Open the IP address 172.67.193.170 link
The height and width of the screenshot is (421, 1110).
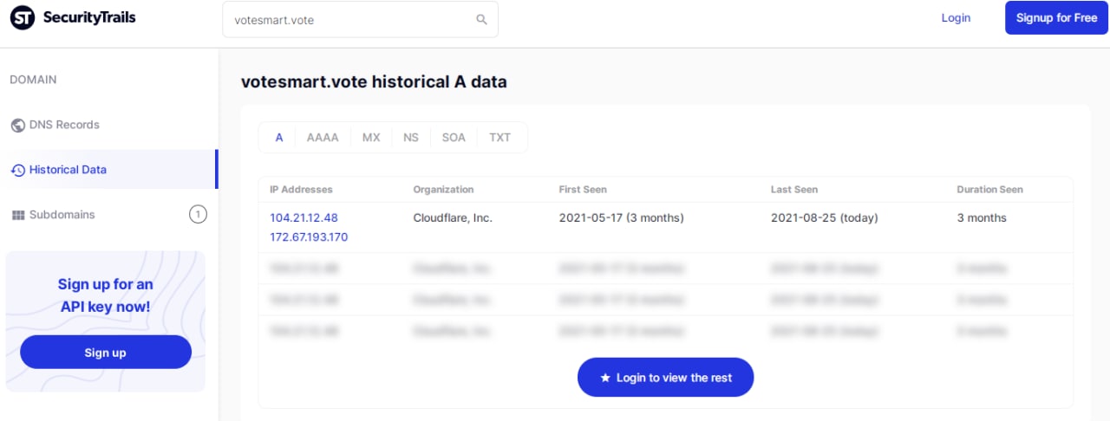(309, 237)
